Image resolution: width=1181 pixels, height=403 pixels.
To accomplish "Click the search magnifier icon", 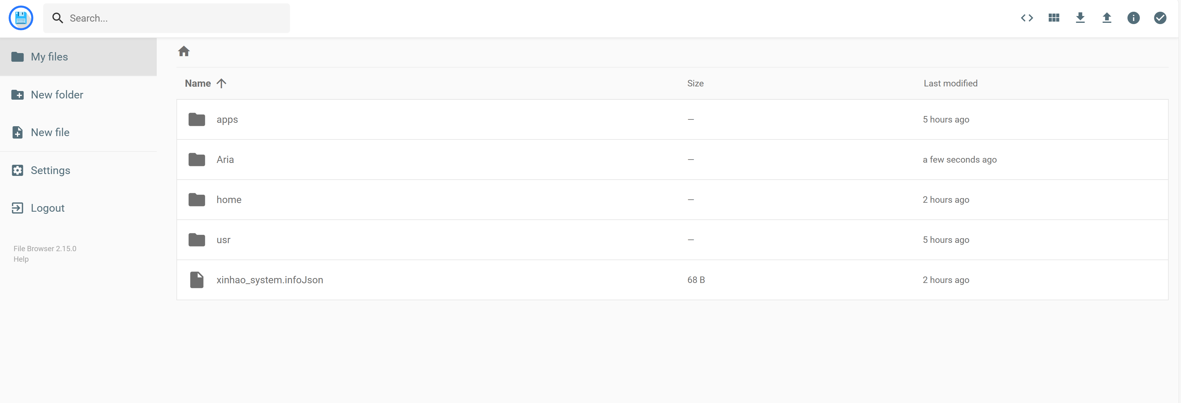I will pos(57,18).
